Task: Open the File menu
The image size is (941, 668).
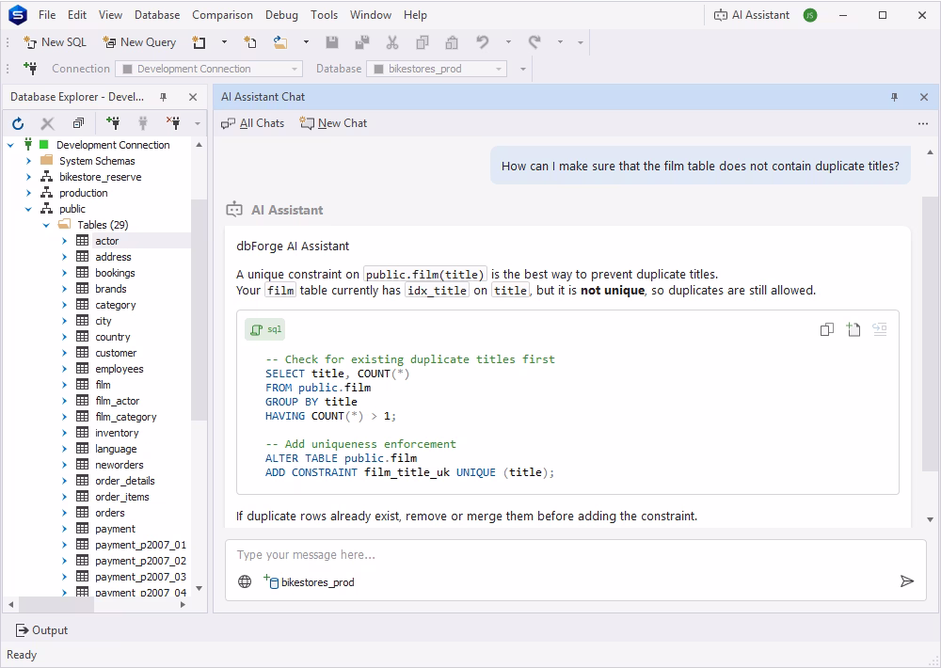Action: pyautogui.click(x=47, y=15)
